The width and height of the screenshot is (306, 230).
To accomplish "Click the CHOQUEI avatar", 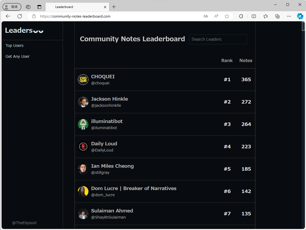I will 83,80.
